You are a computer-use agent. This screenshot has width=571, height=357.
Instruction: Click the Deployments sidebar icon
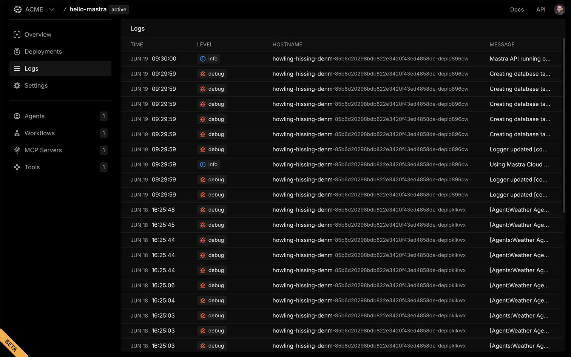click(17, 52)
